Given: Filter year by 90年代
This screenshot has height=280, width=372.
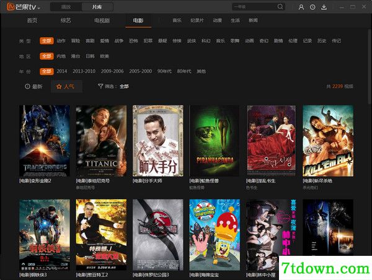Looking at the screenshot, I should (164, 71).
